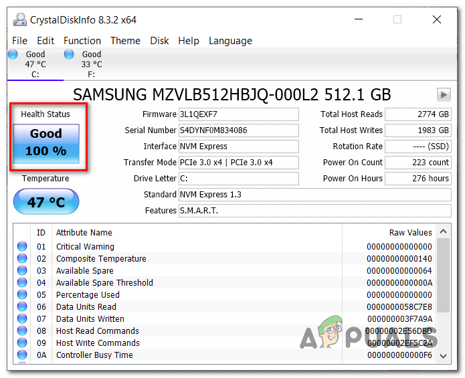Click the CrystalDiskInfo app icon in title bar
This screenshot has height=378, width=465.
[20, 20]
